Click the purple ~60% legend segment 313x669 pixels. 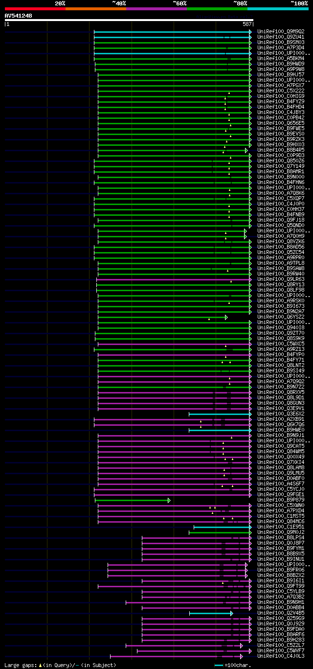[x=156, y=9]
